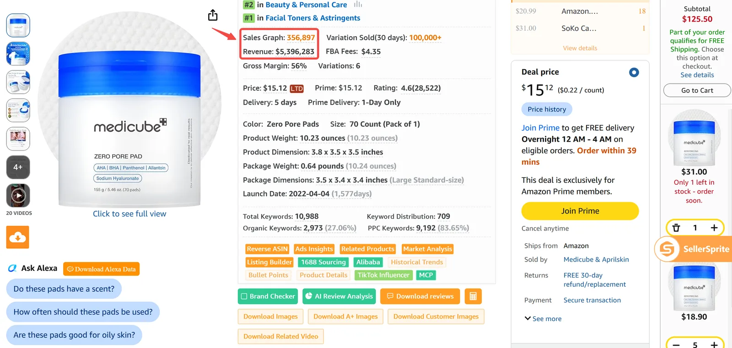Open the 4+ more images thumbnail
Screen dimensions: 732x348
click(18, 167)
